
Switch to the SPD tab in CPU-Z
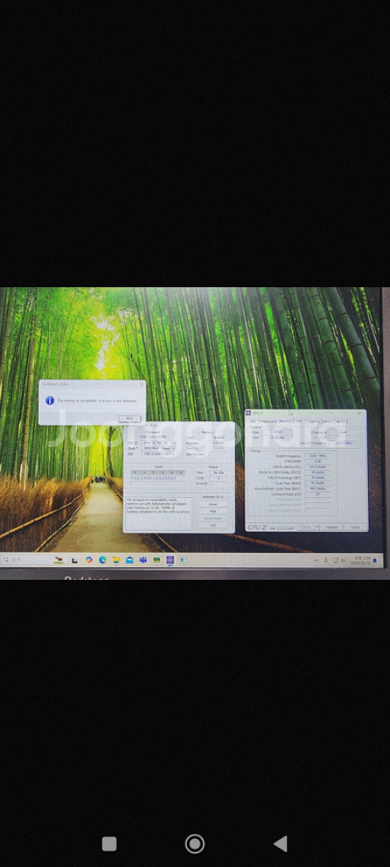point(299,422)
